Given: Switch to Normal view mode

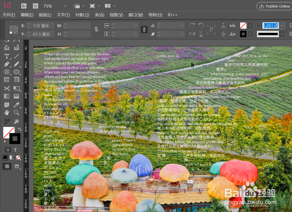Looking at the screenshot, I should pyautogui.click(x=7, y=166).
